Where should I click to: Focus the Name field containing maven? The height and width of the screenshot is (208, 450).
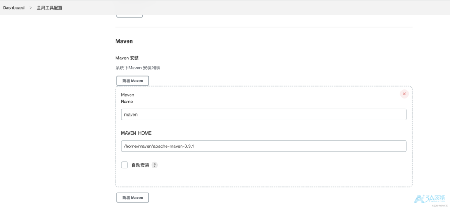point(264,114)
